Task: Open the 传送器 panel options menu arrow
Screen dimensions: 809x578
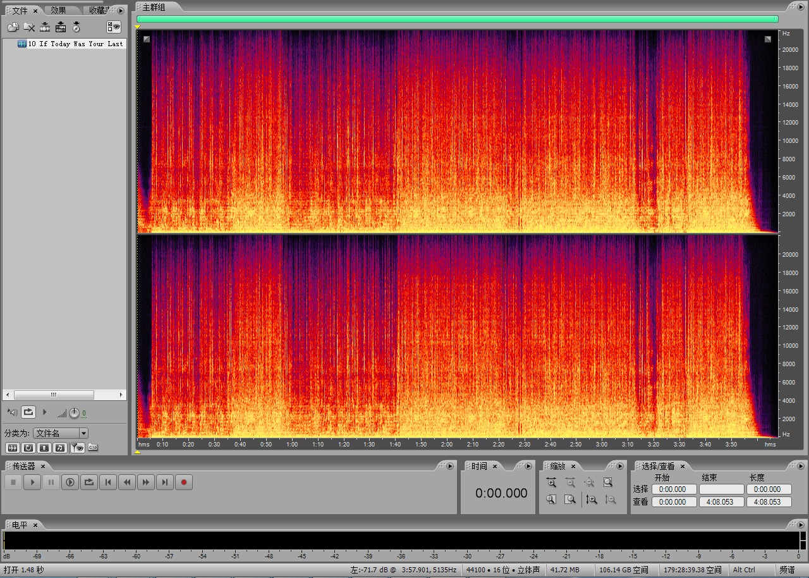Action: point(450,467)
